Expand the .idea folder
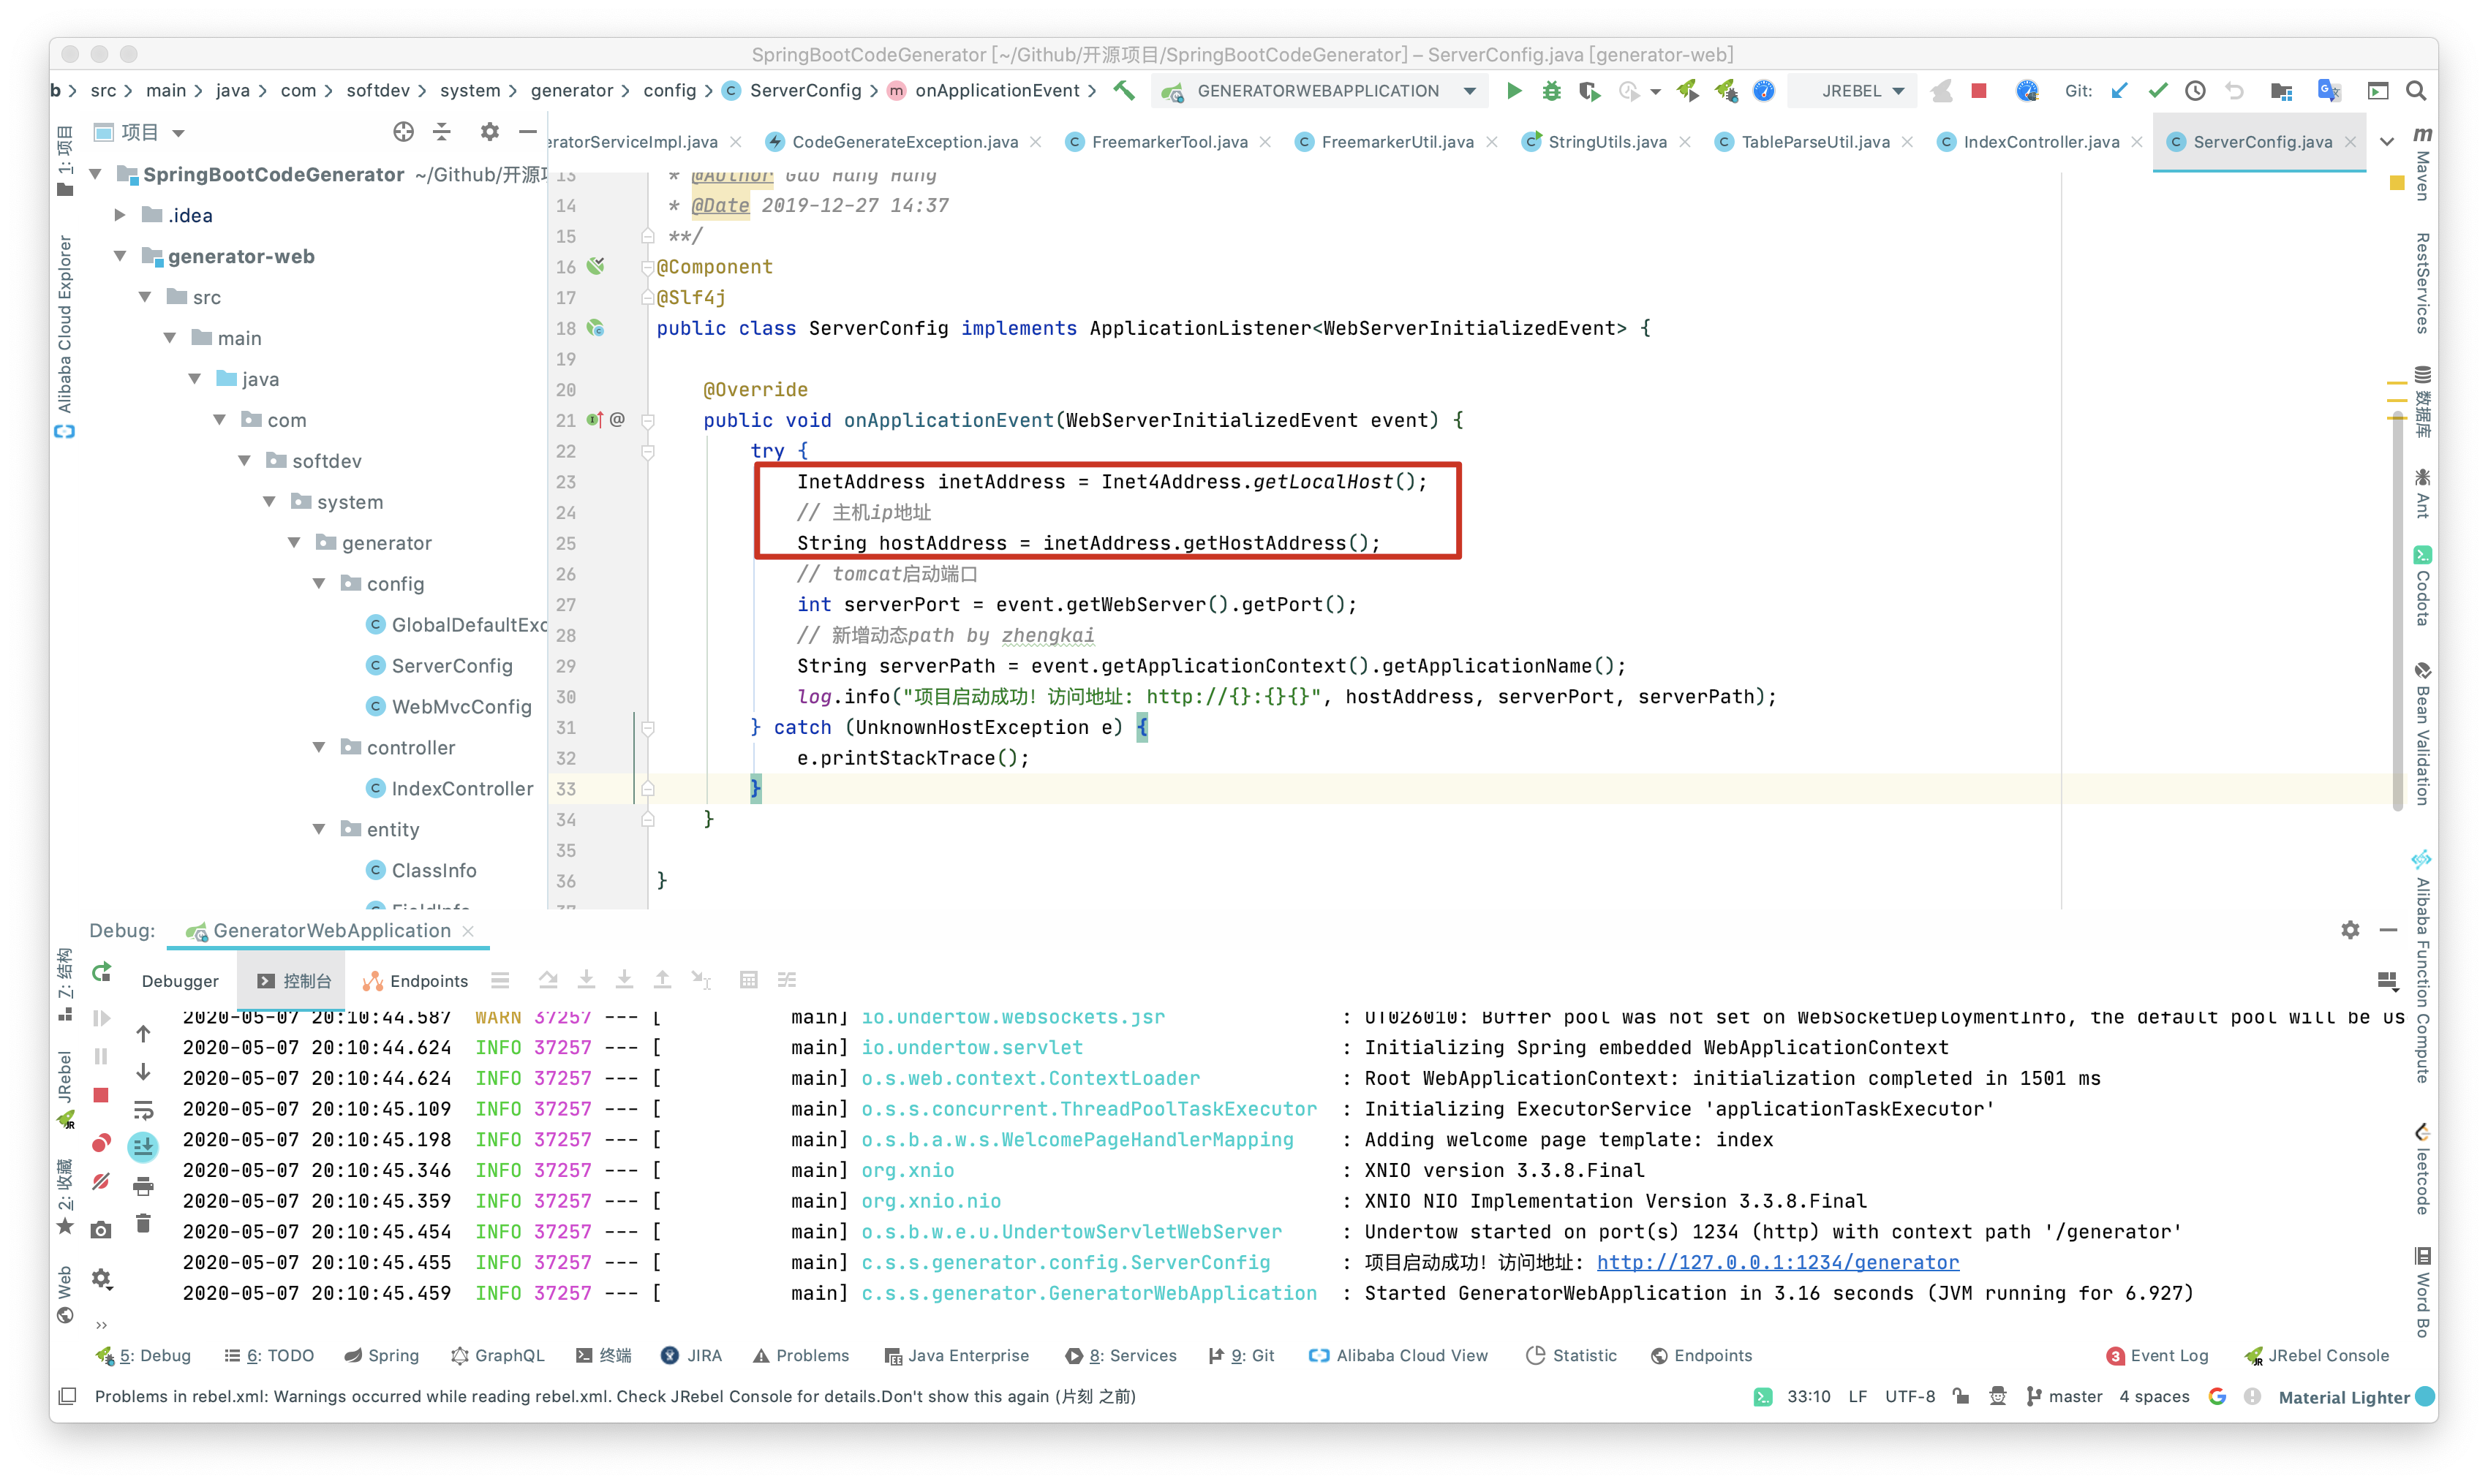This screenshot has height=1484, width=2488. tap(120, 215)
